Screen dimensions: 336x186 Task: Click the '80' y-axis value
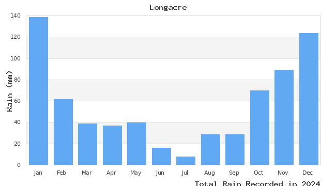17,80
